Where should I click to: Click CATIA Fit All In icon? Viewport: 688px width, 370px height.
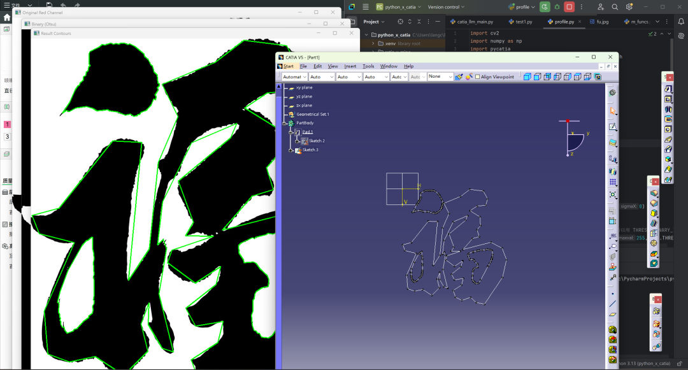pos(613,195)
